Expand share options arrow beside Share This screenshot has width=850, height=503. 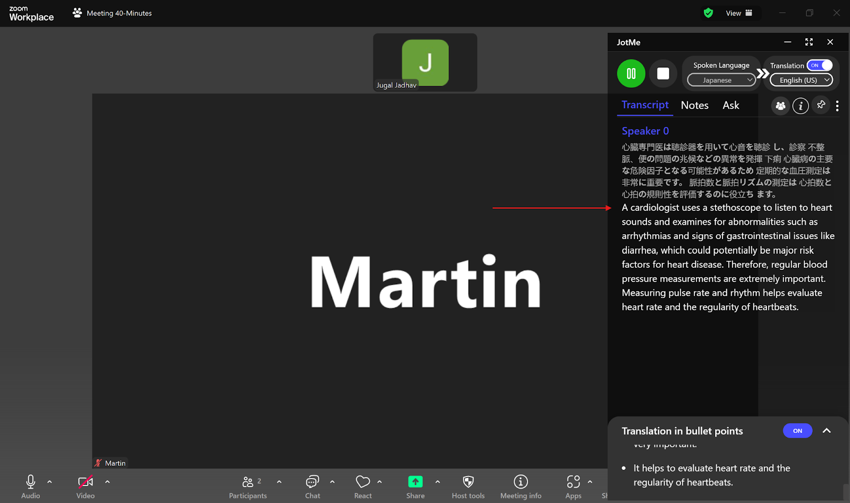point(437,482)
